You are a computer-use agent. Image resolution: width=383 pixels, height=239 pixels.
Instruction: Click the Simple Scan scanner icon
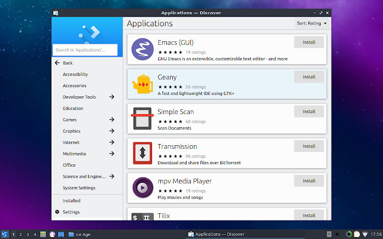(x=142, y=118)
